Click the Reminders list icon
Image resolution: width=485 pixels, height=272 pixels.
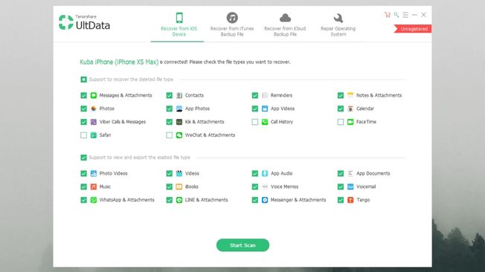tap(265, 95)
